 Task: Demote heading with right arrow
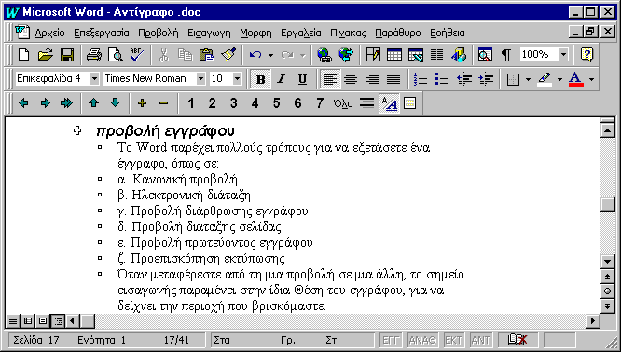click(45, 103)
